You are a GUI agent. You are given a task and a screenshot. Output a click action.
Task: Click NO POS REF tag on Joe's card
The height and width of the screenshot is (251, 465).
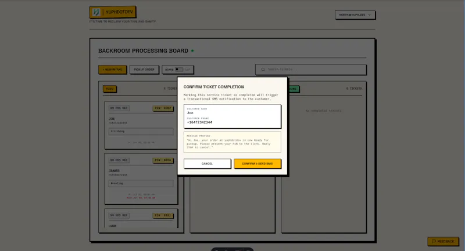point(119,108)
